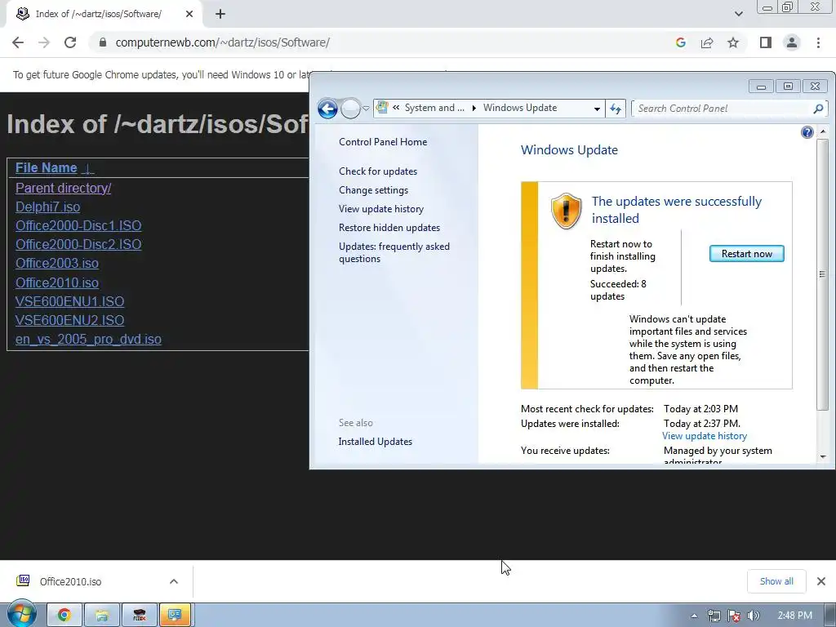This screenshot has width=836, height=627.
Task: Click the Windows Update vertical scrollbar thumb
Action: (x=823, y=274)
